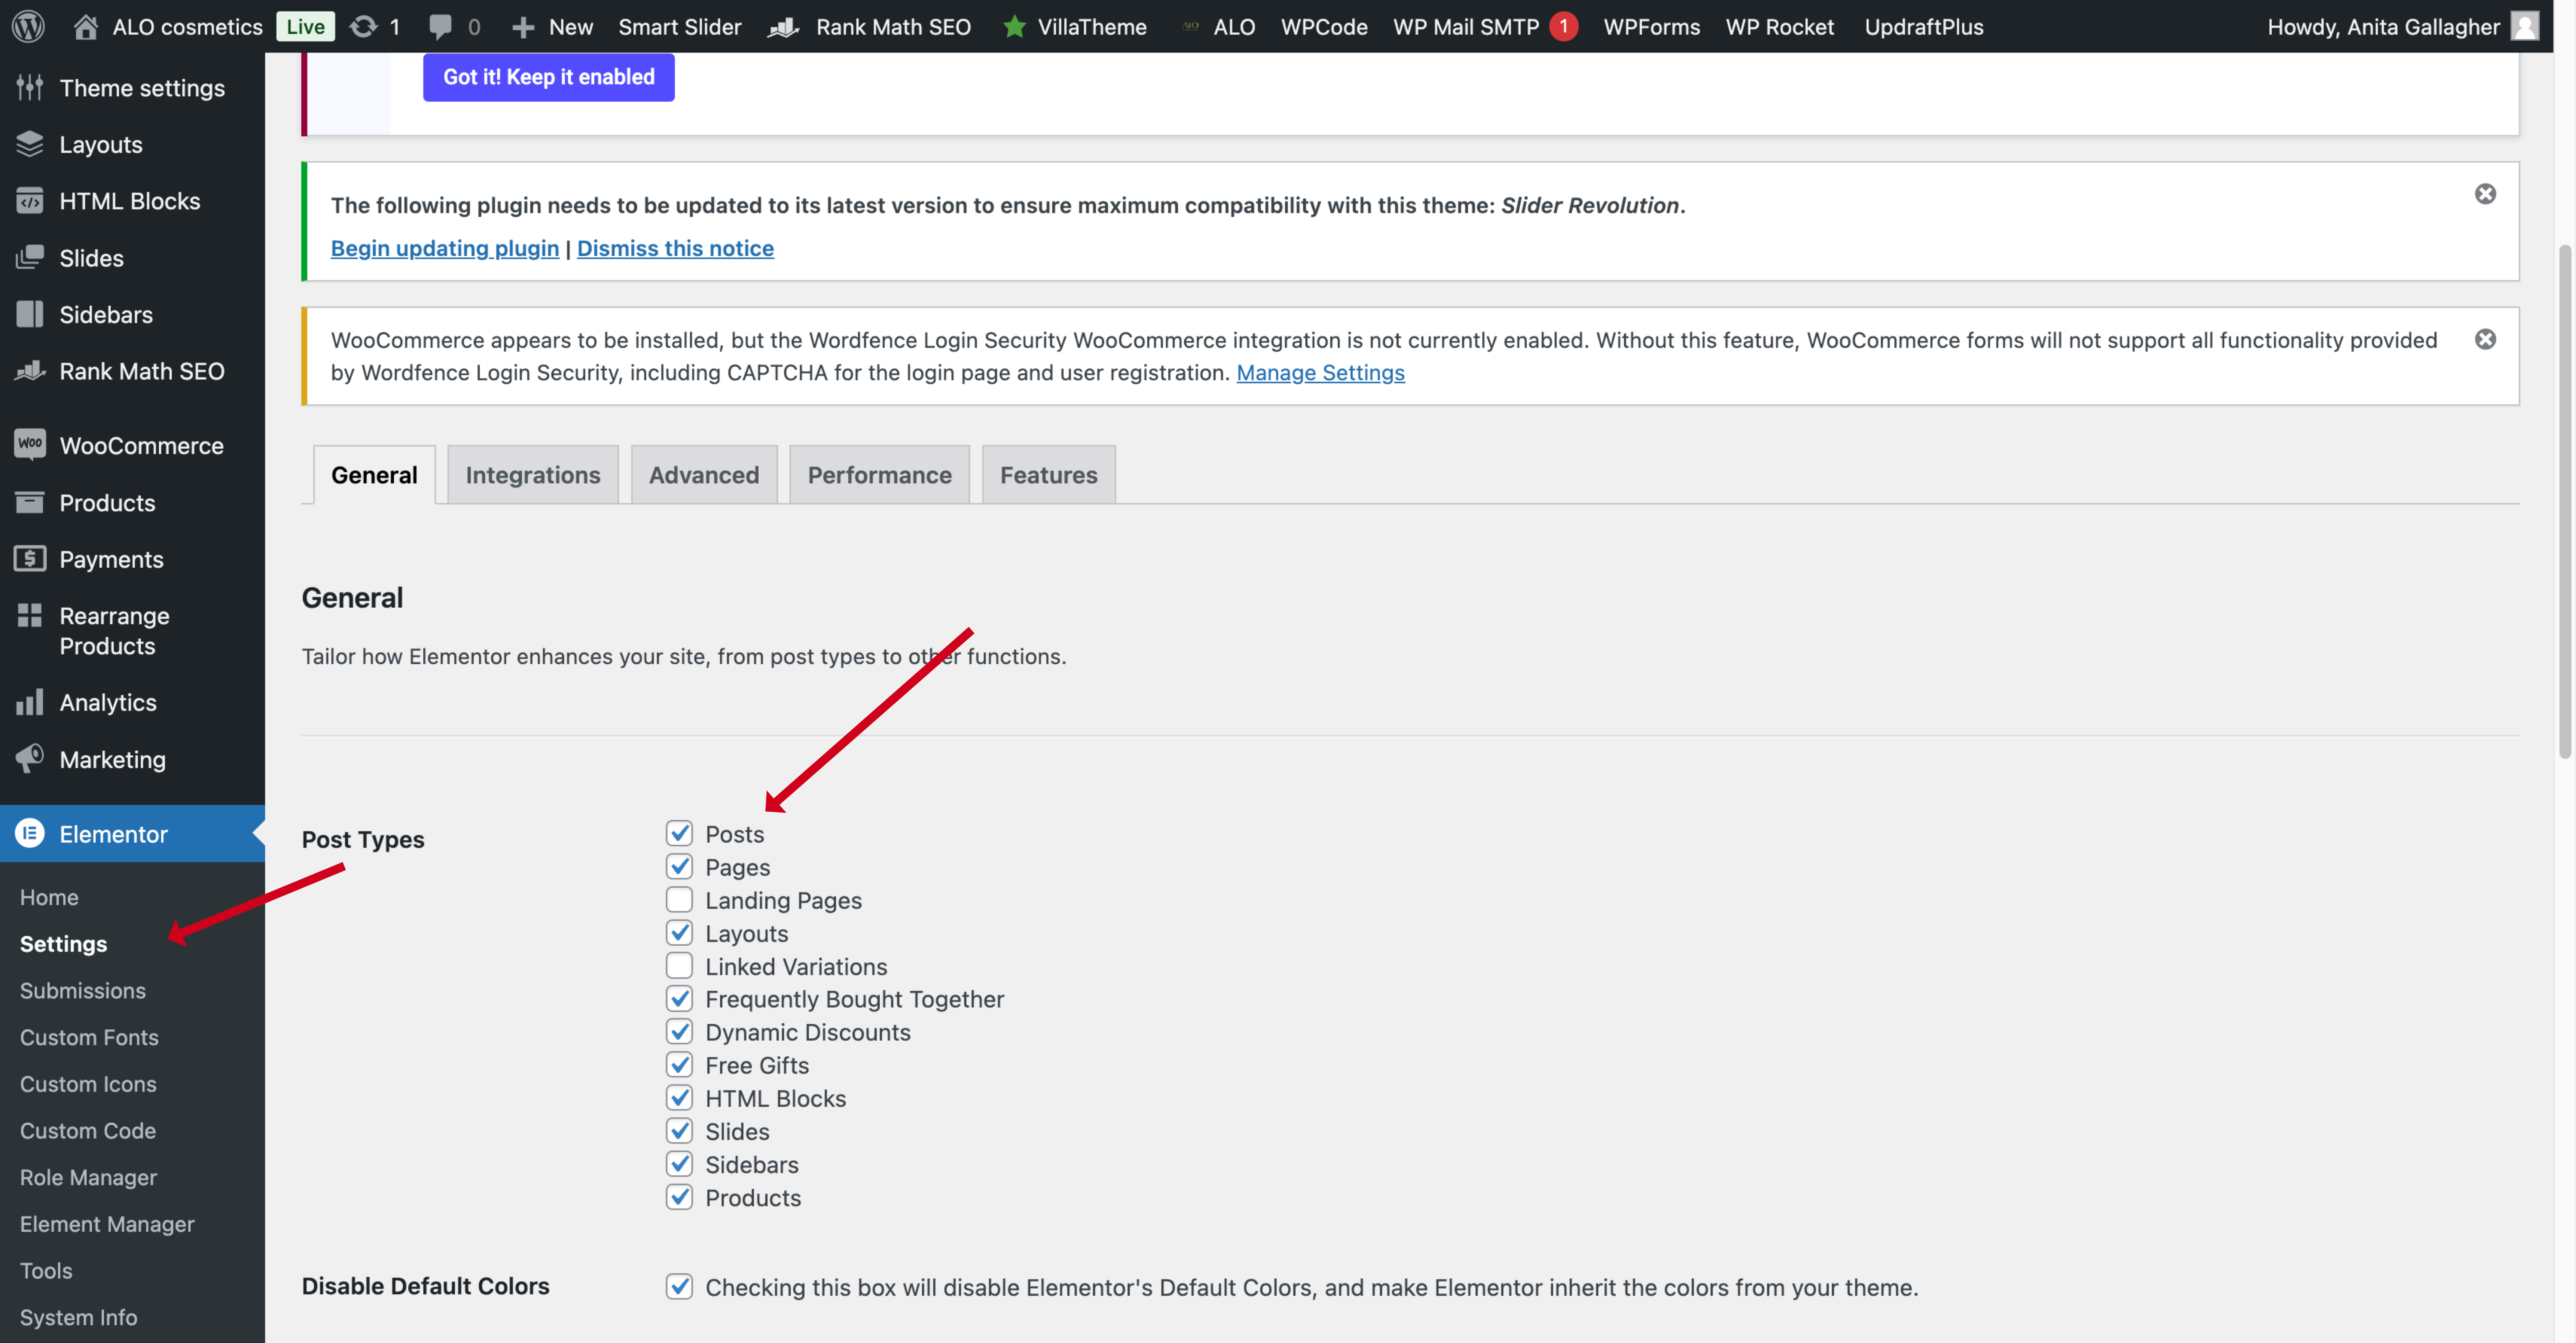
Task: Click Got it! Keep it enabled button
Action: [x=549, y=77]
